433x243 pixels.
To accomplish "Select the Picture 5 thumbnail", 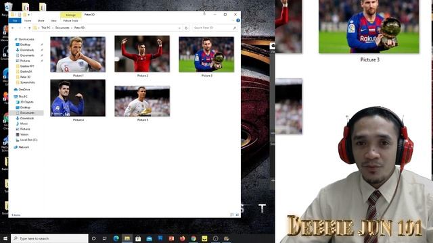I will point(142,101).
